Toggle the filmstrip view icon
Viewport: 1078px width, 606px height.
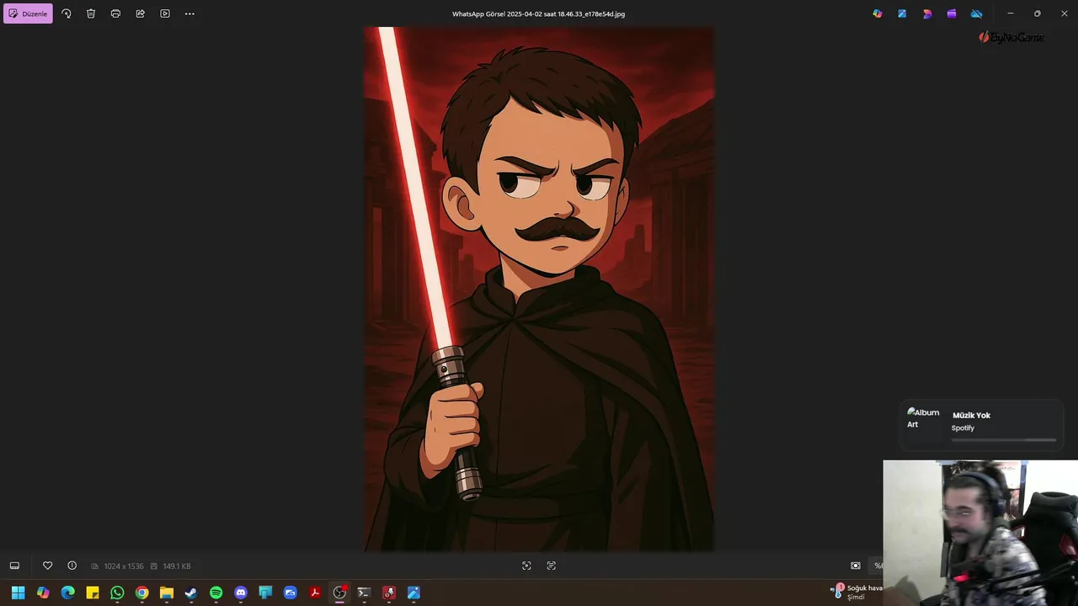point(14,566)
